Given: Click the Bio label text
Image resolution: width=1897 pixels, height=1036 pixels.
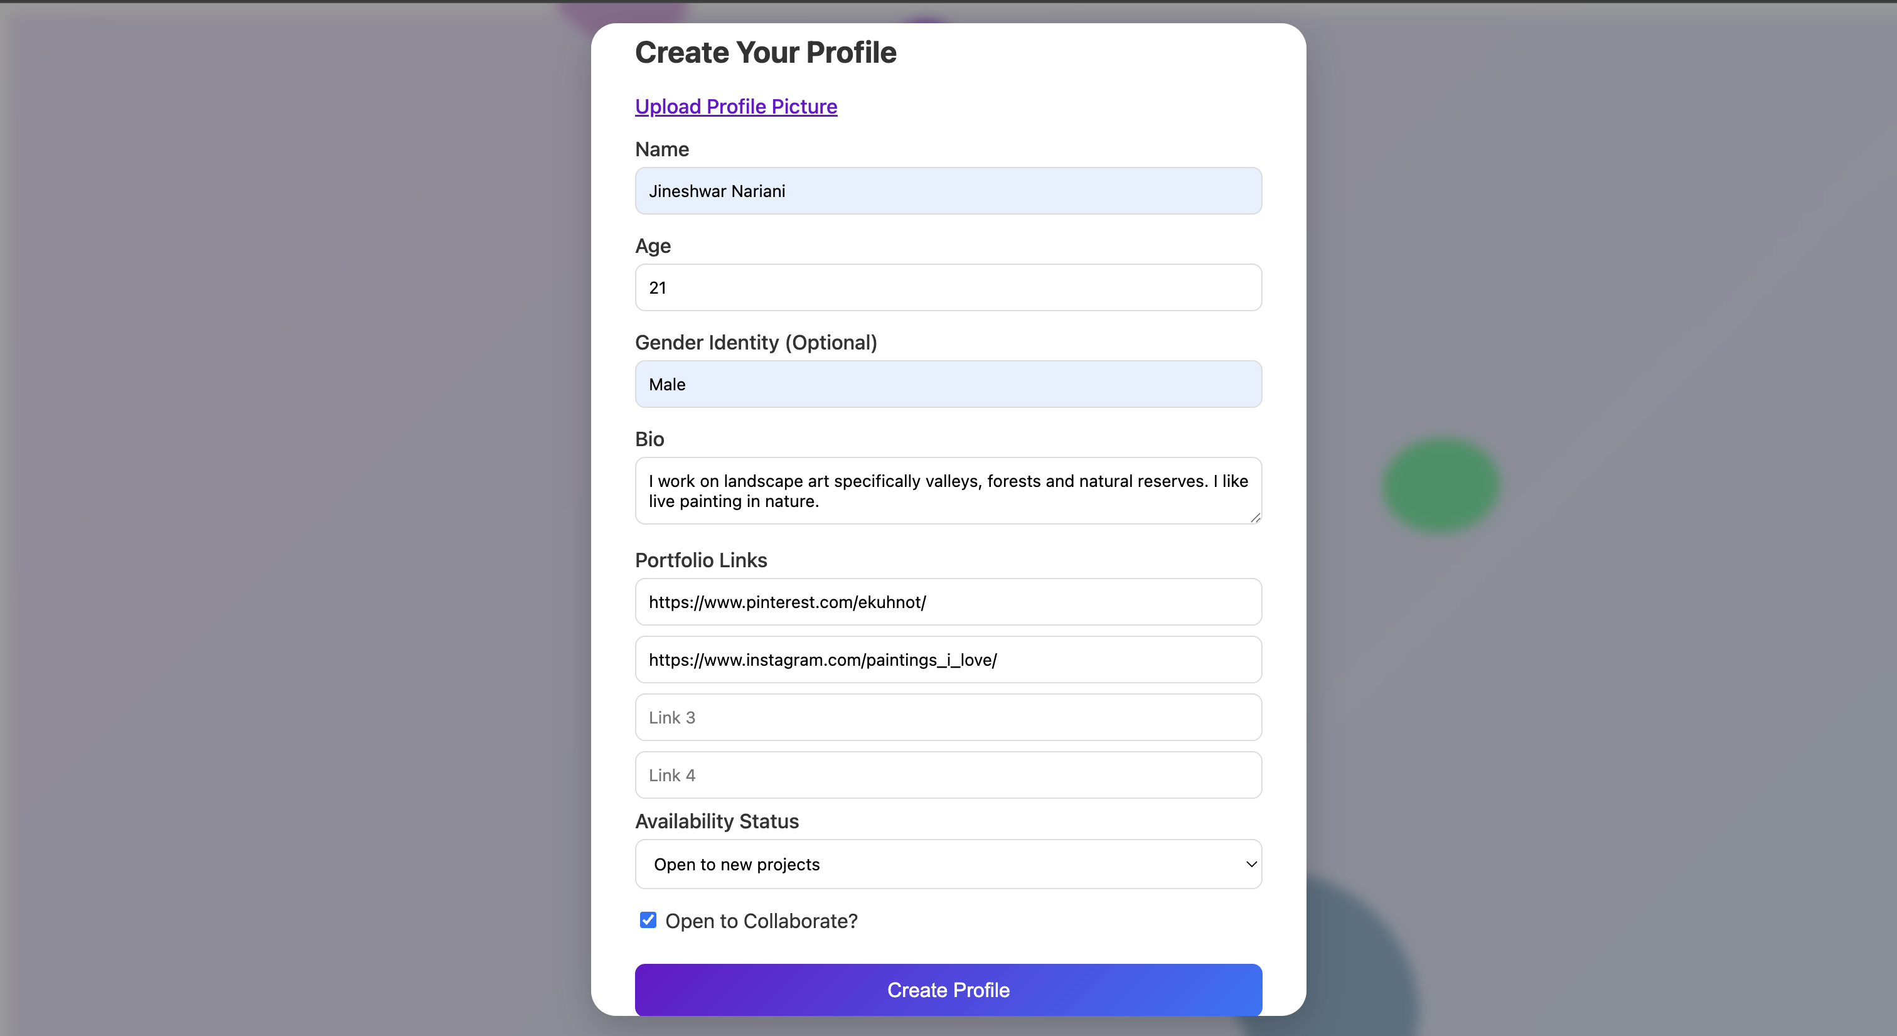Looking at the screenshot, I should coord(649,440).
